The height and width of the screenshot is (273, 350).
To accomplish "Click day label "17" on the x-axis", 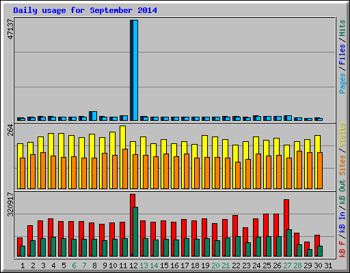I will click(x=185, y=265).
